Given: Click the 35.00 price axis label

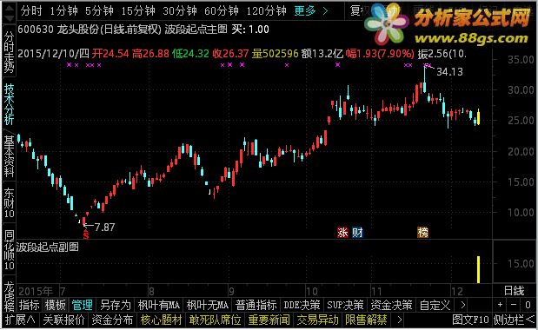Looking at the screenshot, I should click(521, 60).
